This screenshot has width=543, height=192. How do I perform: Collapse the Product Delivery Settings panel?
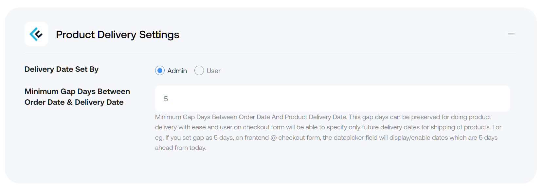tap(511, 34)
